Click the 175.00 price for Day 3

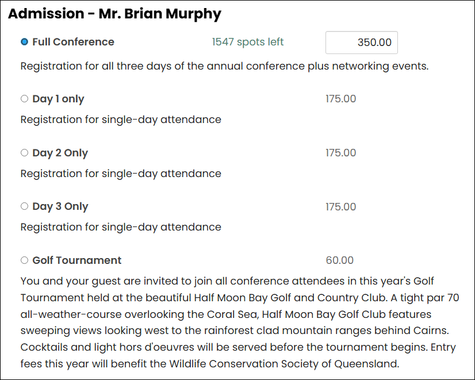tap(341, 206)
